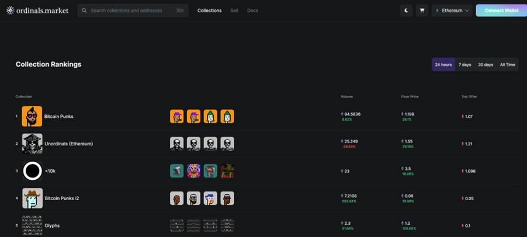Open first Glyphs preview thumbnail

point(177,225)
